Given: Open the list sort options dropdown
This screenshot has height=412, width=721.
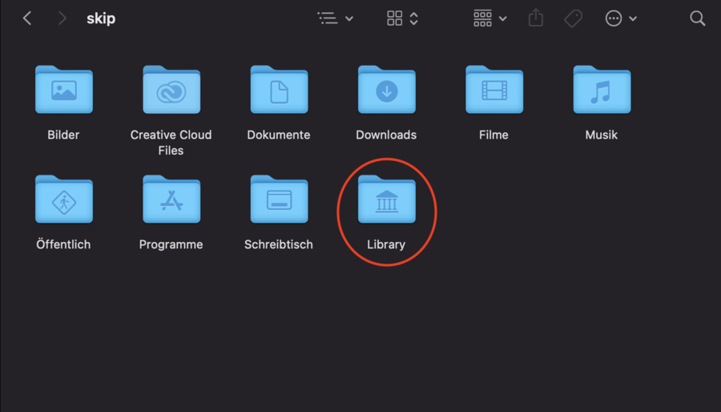Looking at the screenshot, I should tap(335, 18).
